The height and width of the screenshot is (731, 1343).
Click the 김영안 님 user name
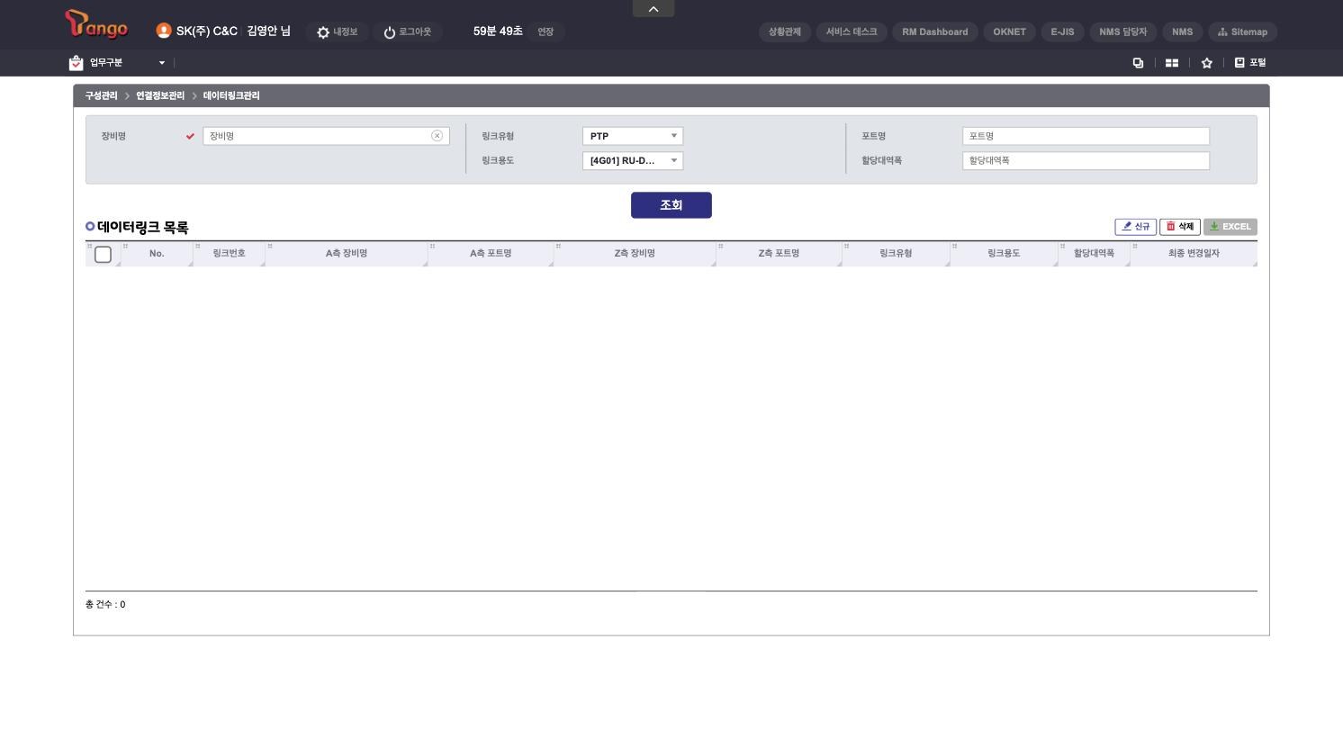tap(269, 32)
